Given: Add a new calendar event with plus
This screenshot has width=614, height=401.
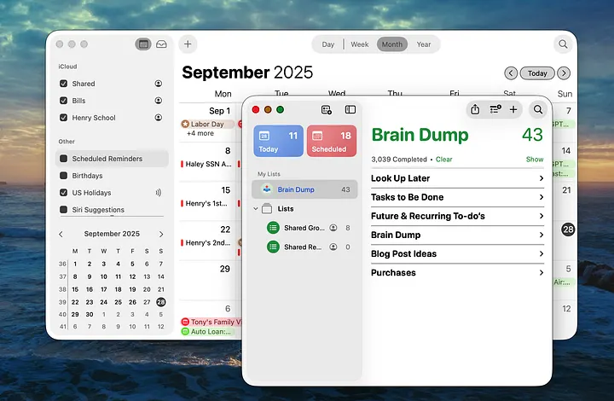Looking at the screenshot, I should click(x=188, y=44).
